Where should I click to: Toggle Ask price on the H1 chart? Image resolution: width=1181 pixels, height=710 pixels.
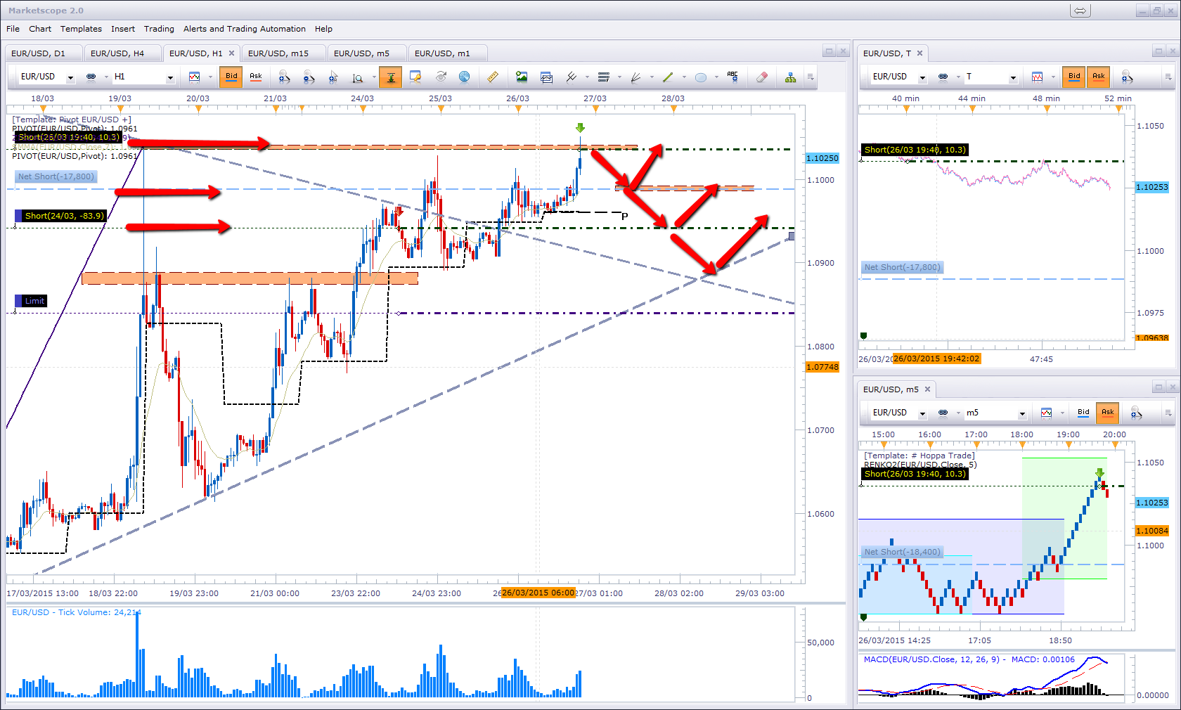click(256, 77)
